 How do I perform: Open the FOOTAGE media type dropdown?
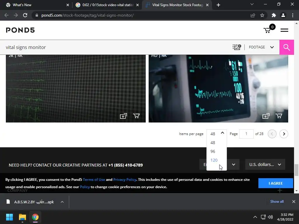point(261,47)
